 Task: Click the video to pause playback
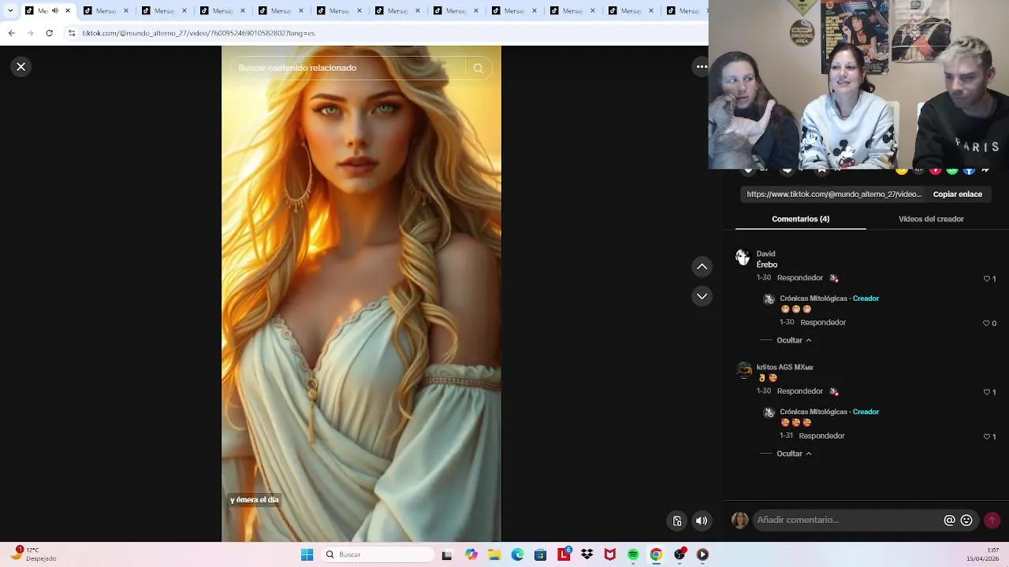(x=361, y=294)
